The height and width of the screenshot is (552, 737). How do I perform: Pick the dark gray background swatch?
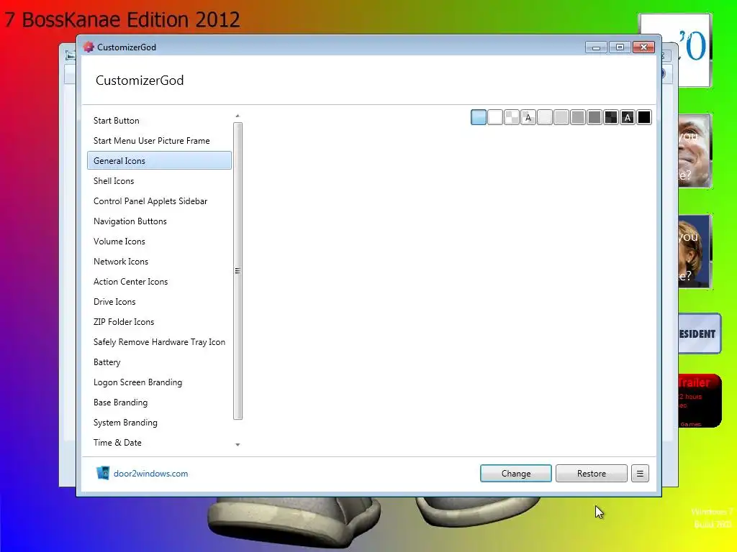(x=594, y=117)
